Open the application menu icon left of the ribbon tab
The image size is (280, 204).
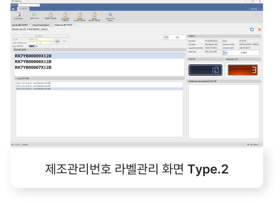pyautogui.click(x=13, y=9)
